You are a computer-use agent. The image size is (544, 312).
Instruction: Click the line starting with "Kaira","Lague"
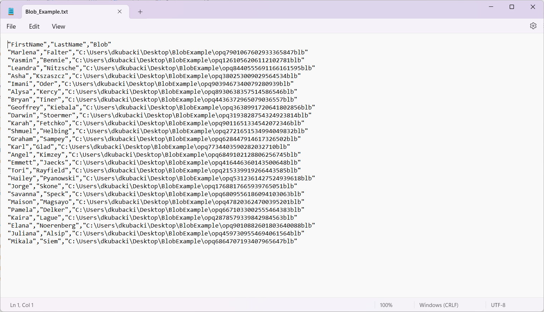click(x=152, y=218)
